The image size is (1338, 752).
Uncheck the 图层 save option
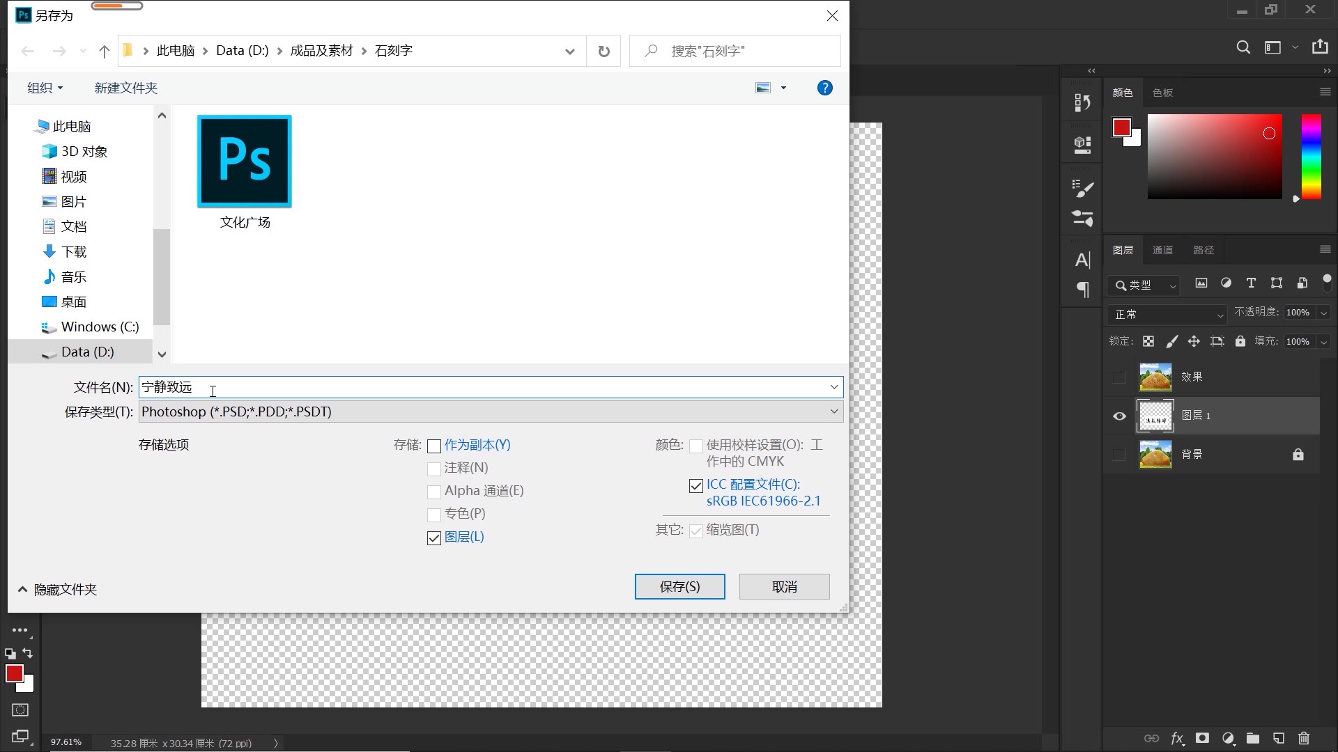pyautogui.click(x=434, y=538)
